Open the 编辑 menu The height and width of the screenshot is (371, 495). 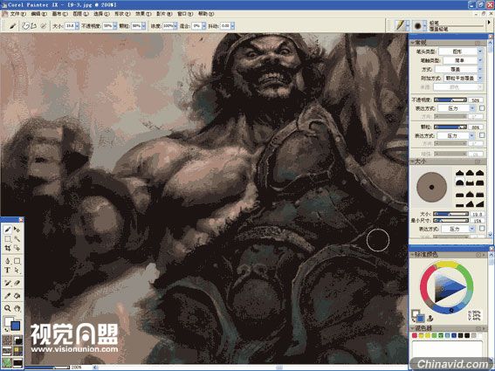coord(38,14)
